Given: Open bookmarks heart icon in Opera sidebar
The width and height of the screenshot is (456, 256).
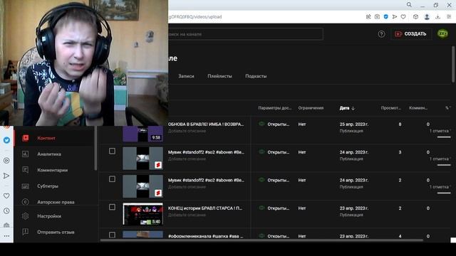Looking at the screenshot, I should (x=6, y=196).
